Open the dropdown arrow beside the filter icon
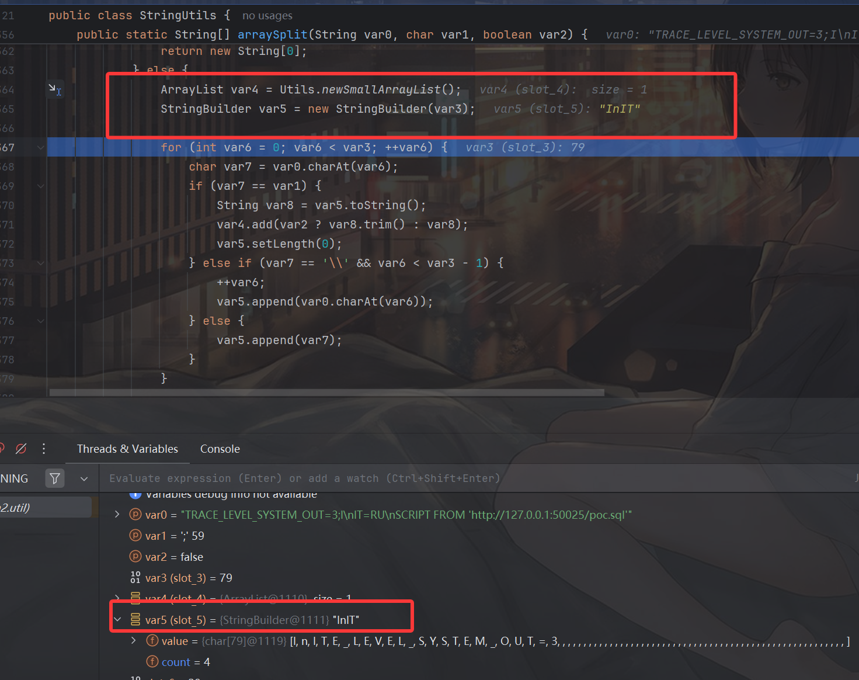This screenshot has width=859, height=680. (x=84, y=478)
